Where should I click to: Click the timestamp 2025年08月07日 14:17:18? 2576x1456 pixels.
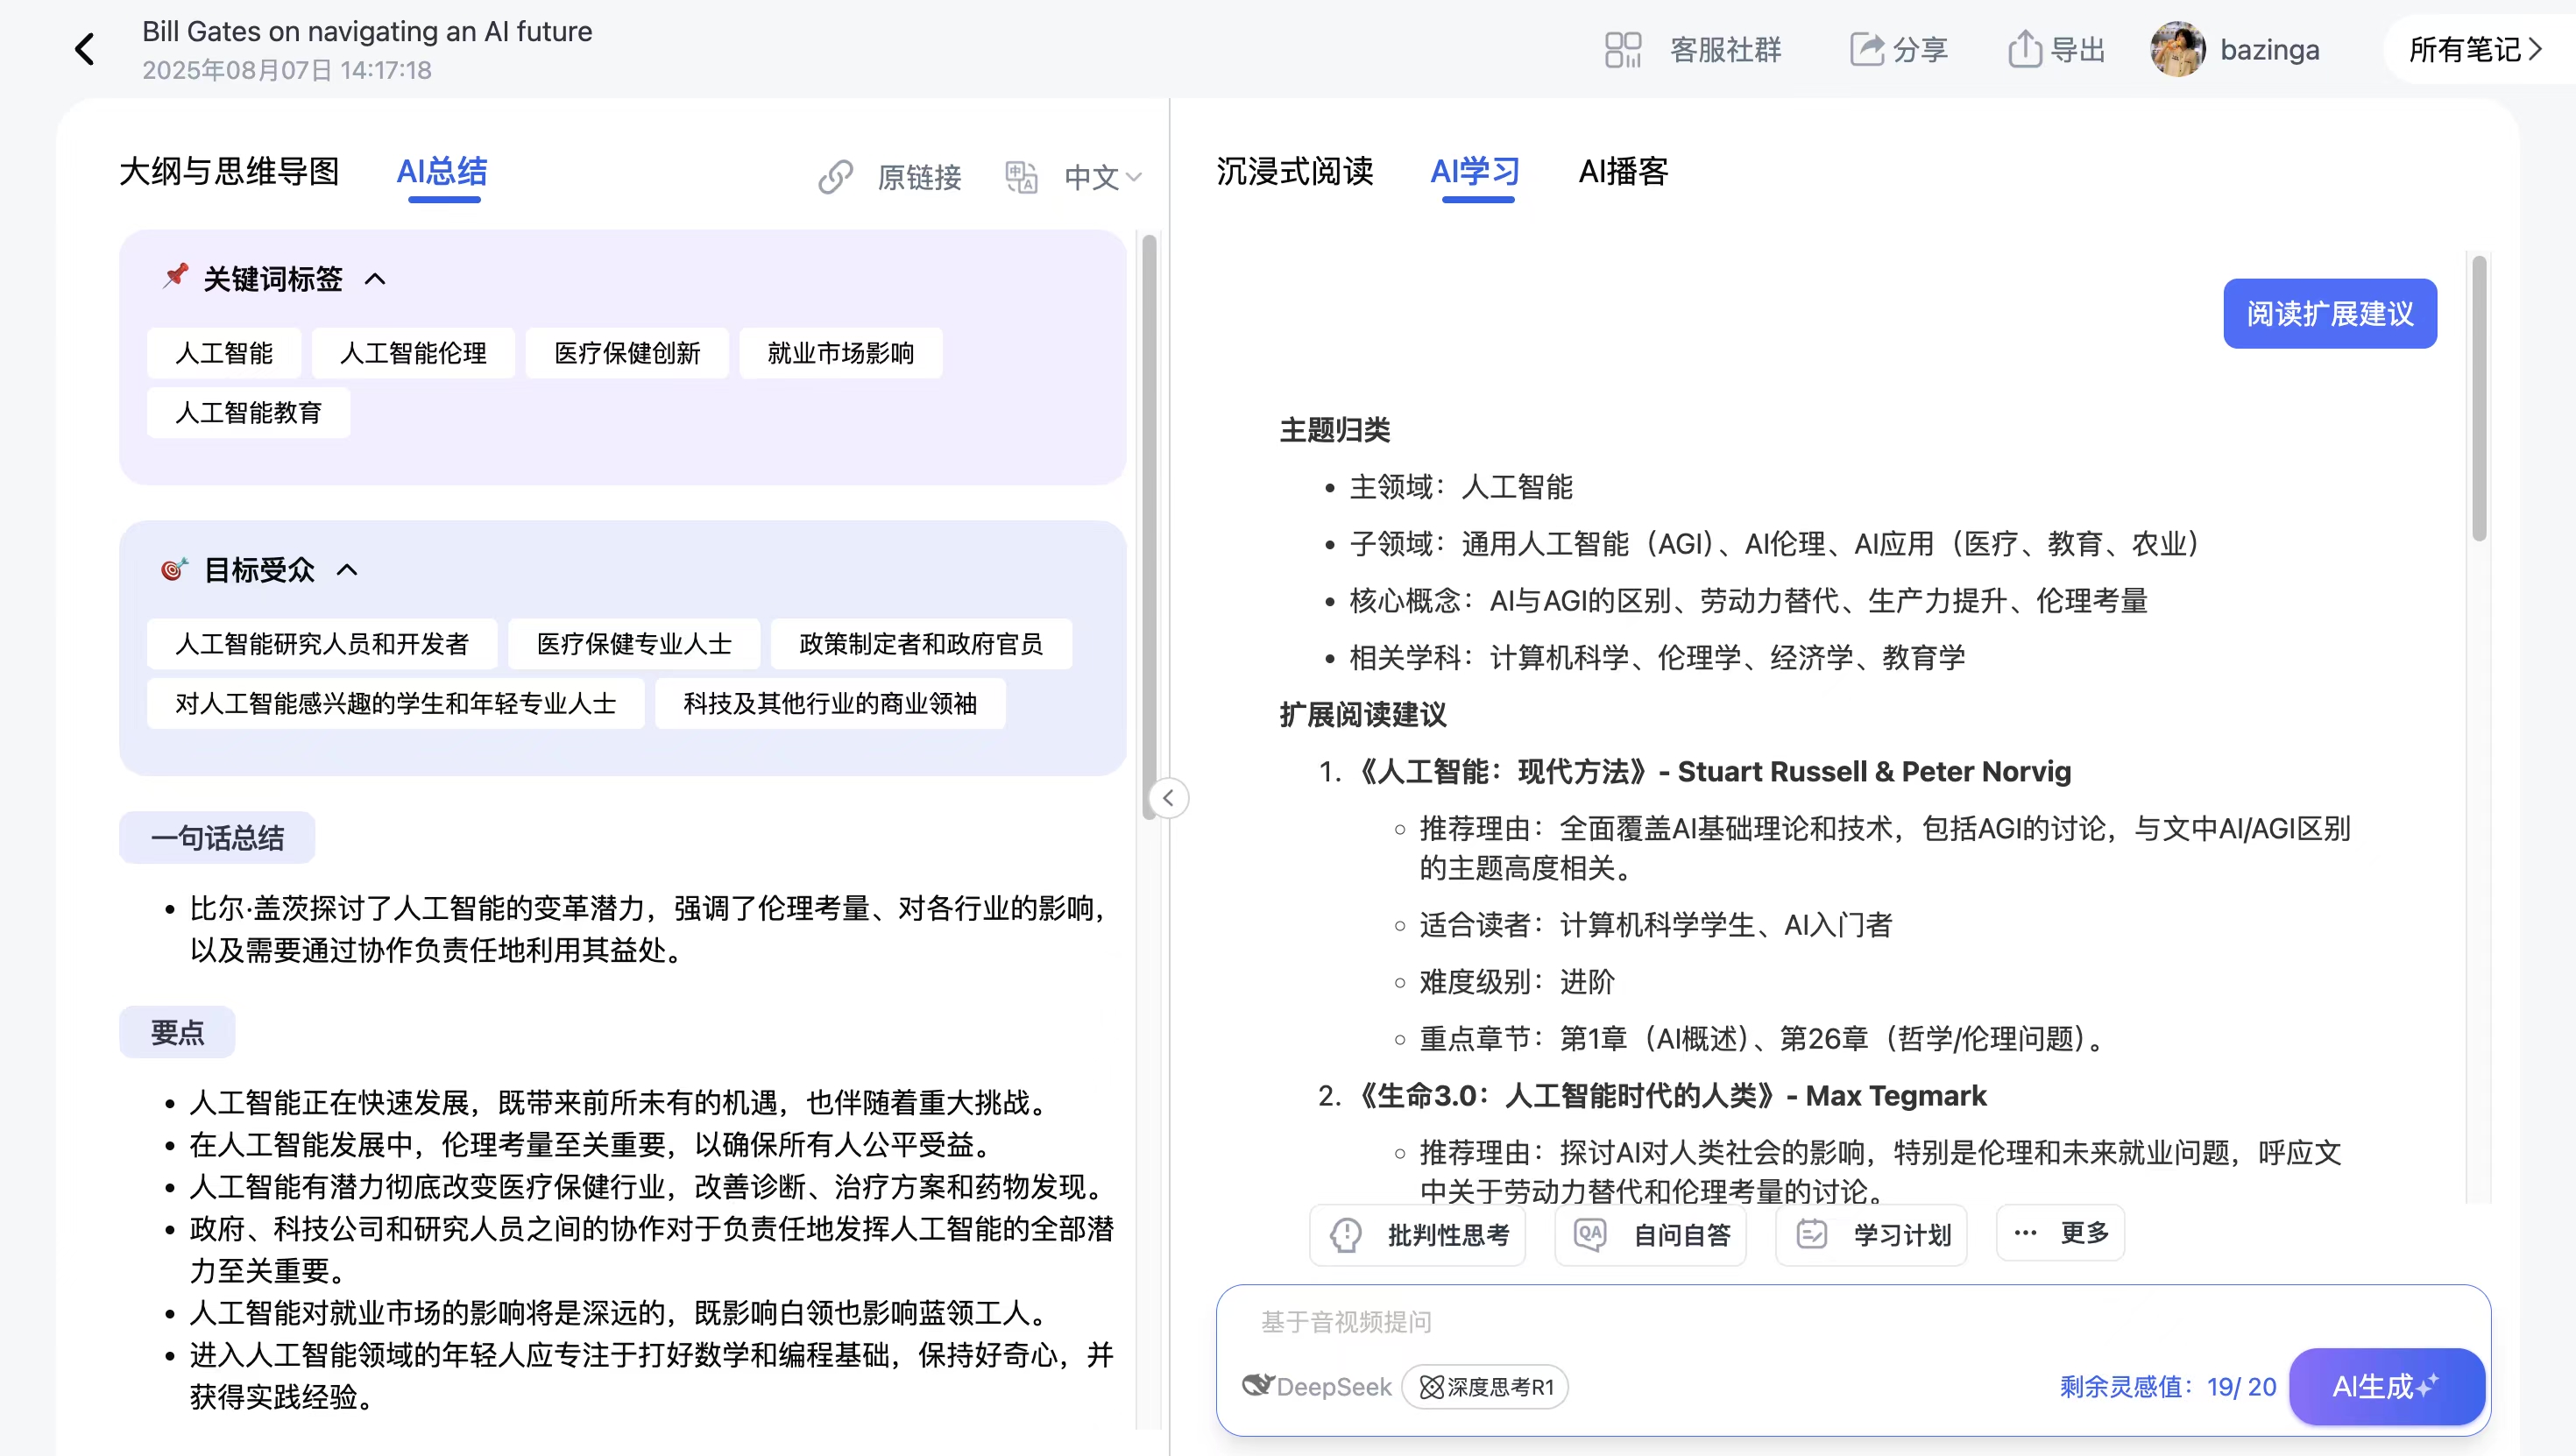286,70
